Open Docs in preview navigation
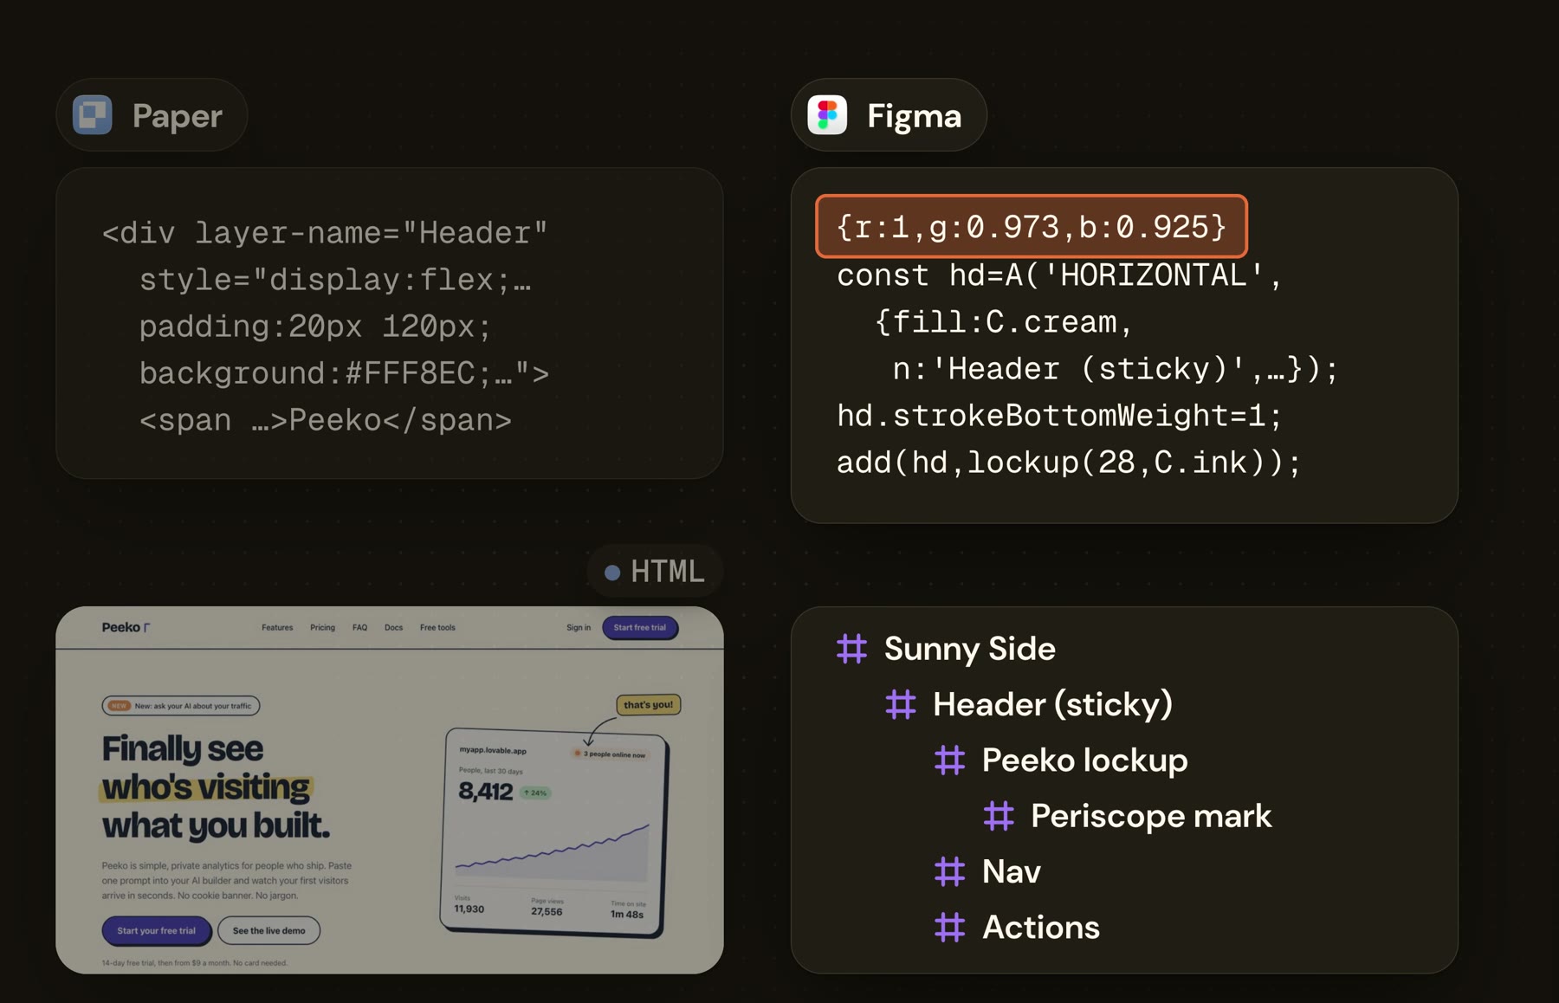 pyautogui.click(x=393, y=628)
